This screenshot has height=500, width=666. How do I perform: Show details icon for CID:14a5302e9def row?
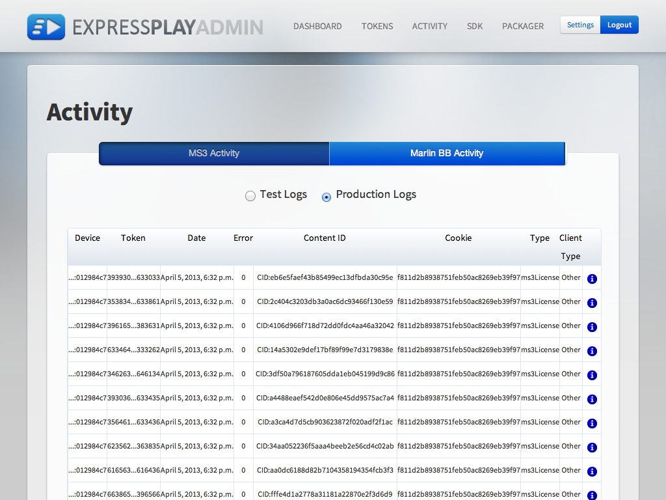[x=592, y=351]
